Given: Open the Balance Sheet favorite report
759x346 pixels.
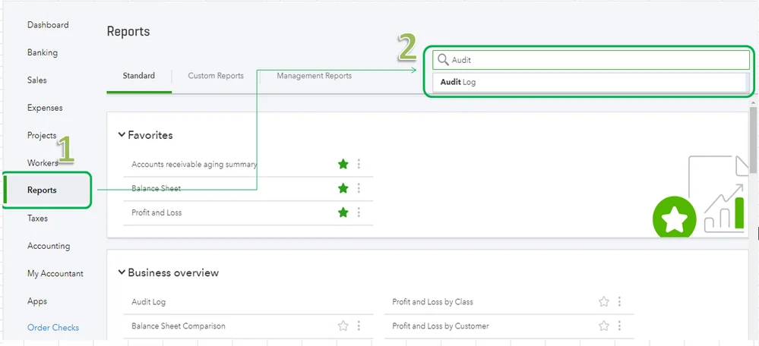Looking at the screenshot, I should click(x=156, y=188).
